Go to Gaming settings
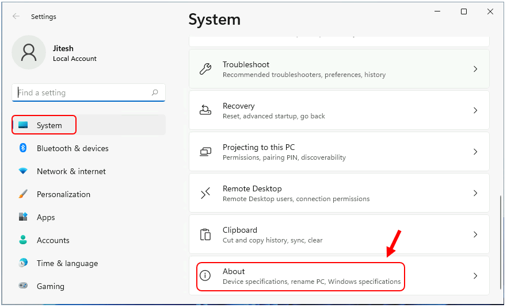Viewport: 507px width, 308px height. [89, 286]
